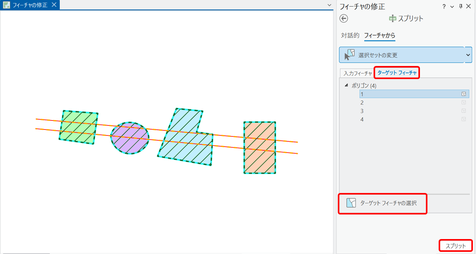476x254 pixels.
Task: Switch to the 対話的 tab
Action: click(x=350, y=35)
